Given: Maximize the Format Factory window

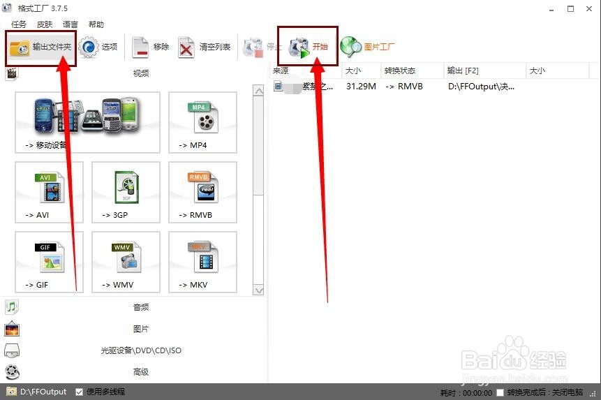Looking at the screenshot, I should click(x=571, y=9).
